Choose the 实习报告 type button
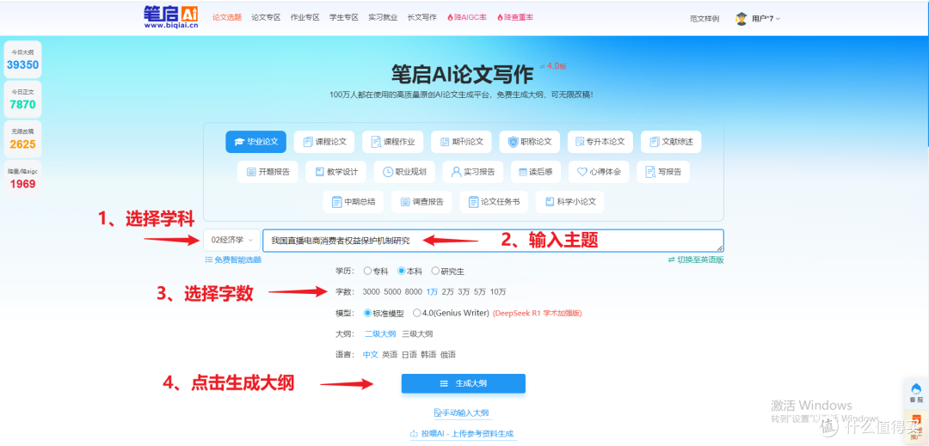 tap(473, 172)
